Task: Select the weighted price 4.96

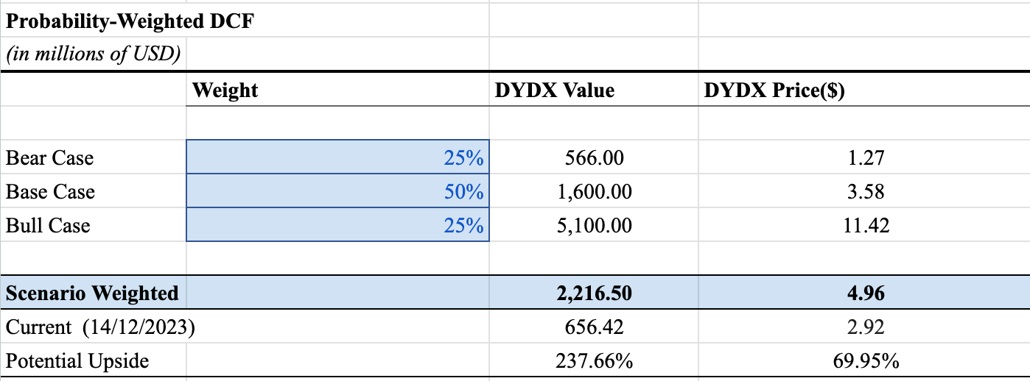Action: pyautogui.click(x=864, y=293)
